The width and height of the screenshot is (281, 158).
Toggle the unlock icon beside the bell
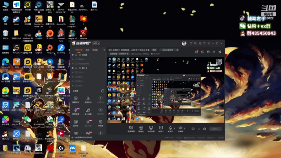pos(202,52)
